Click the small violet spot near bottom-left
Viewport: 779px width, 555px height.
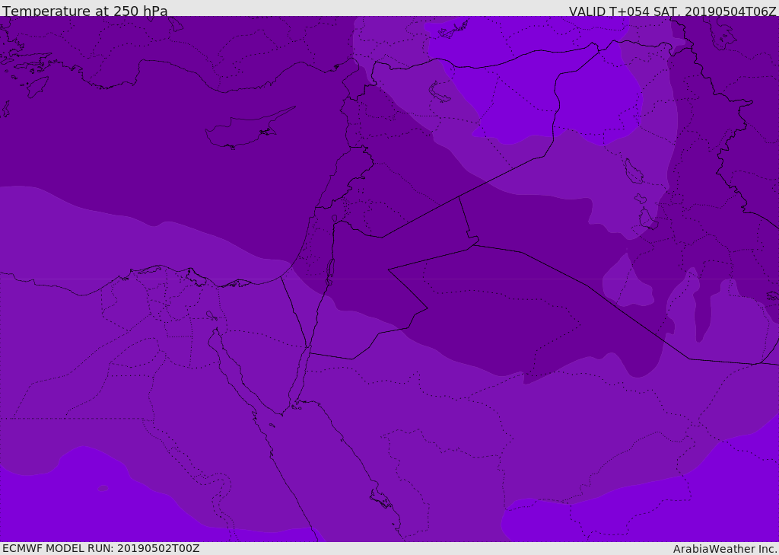(103, 488)
